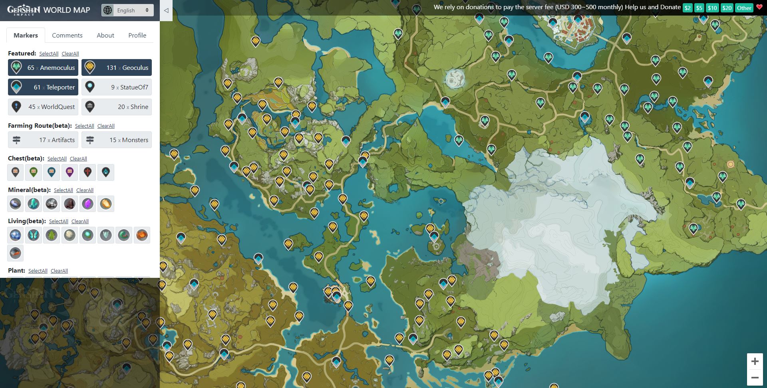Screen dimensions: 767x388
Task: Select the pale cream-colored living icon
Action: coord(70,236)
